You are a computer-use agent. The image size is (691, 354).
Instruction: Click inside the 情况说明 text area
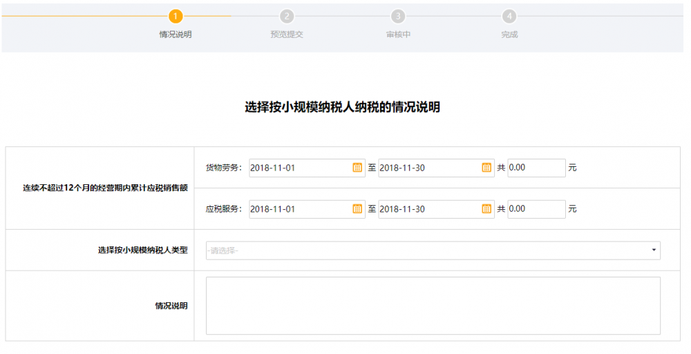pos(433,306)
